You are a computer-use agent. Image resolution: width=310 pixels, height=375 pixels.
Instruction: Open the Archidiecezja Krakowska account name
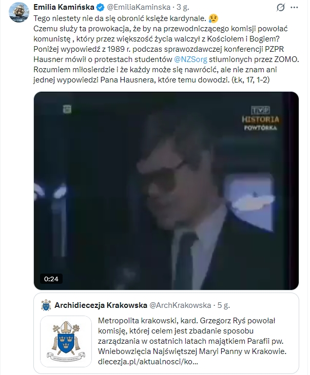101,305
